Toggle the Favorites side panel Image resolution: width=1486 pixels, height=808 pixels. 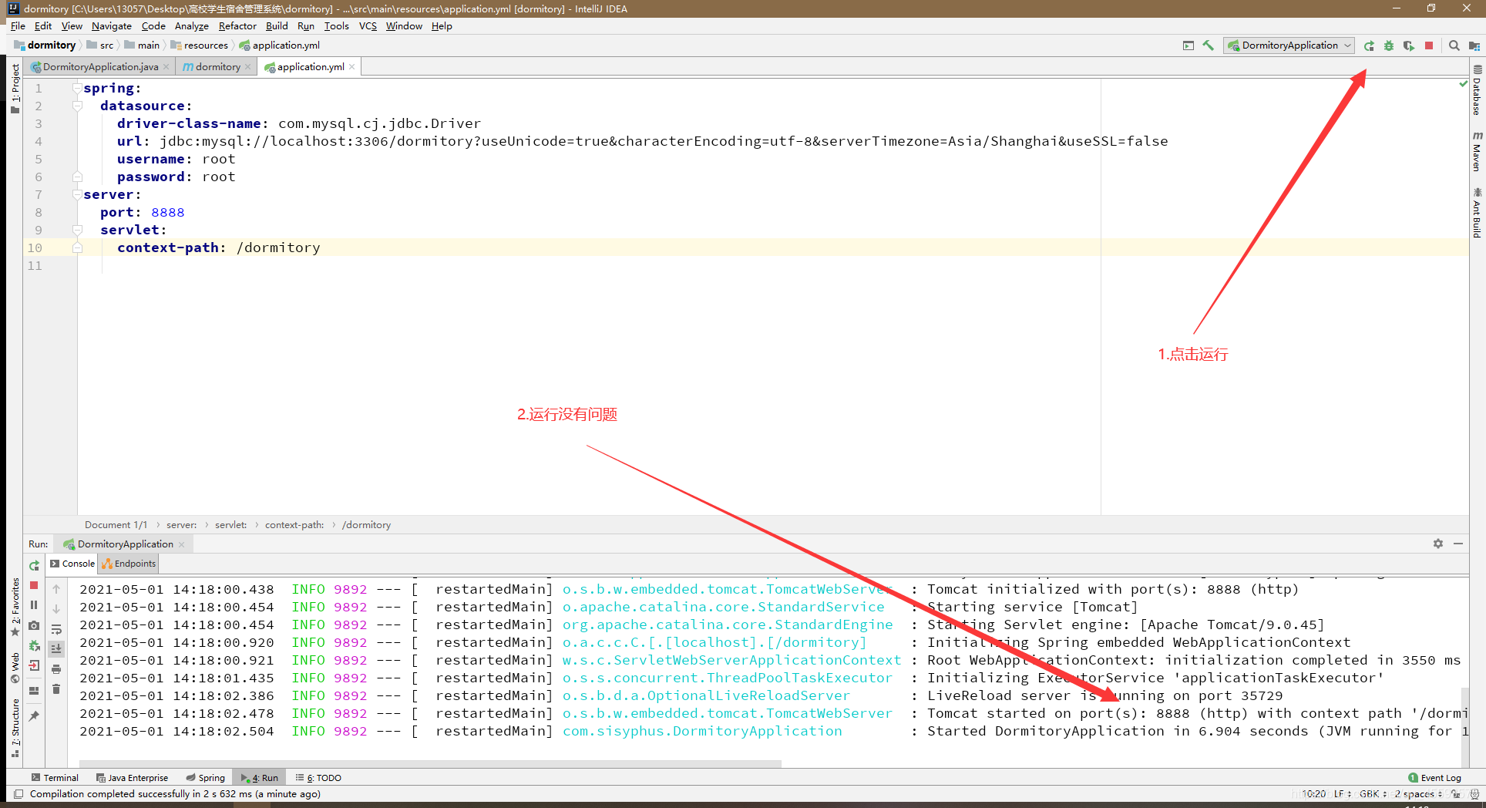pyautogui.click(x=15, y=607)
